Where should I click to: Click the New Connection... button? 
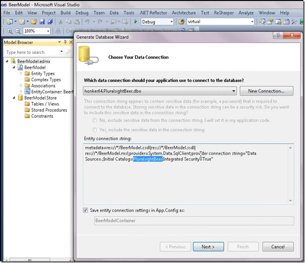[x=266, y=91]
